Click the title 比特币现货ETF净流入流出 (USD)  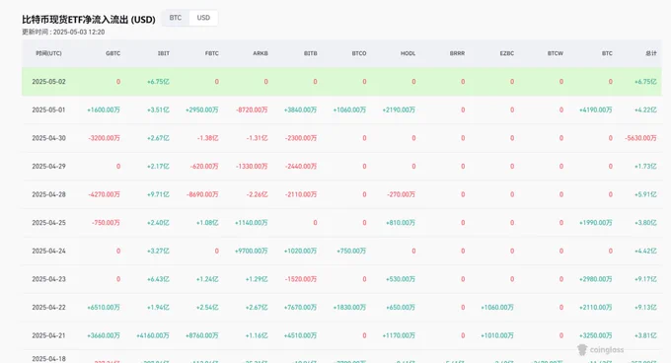(89, 20)
